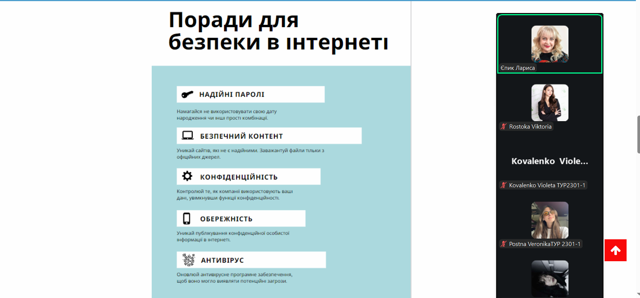
Task: Click the НАДІЙНІ ПАРОЛІ heading text
Action: coord(231,94)
